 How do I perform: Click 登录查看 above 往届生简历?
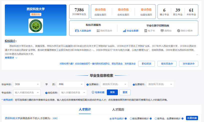point(146,9)
